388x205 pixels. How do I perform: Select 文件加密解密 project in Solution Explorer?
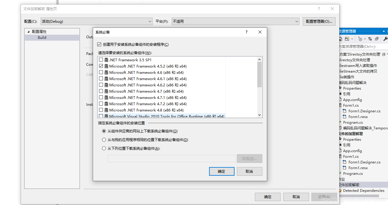coord(363,185)
